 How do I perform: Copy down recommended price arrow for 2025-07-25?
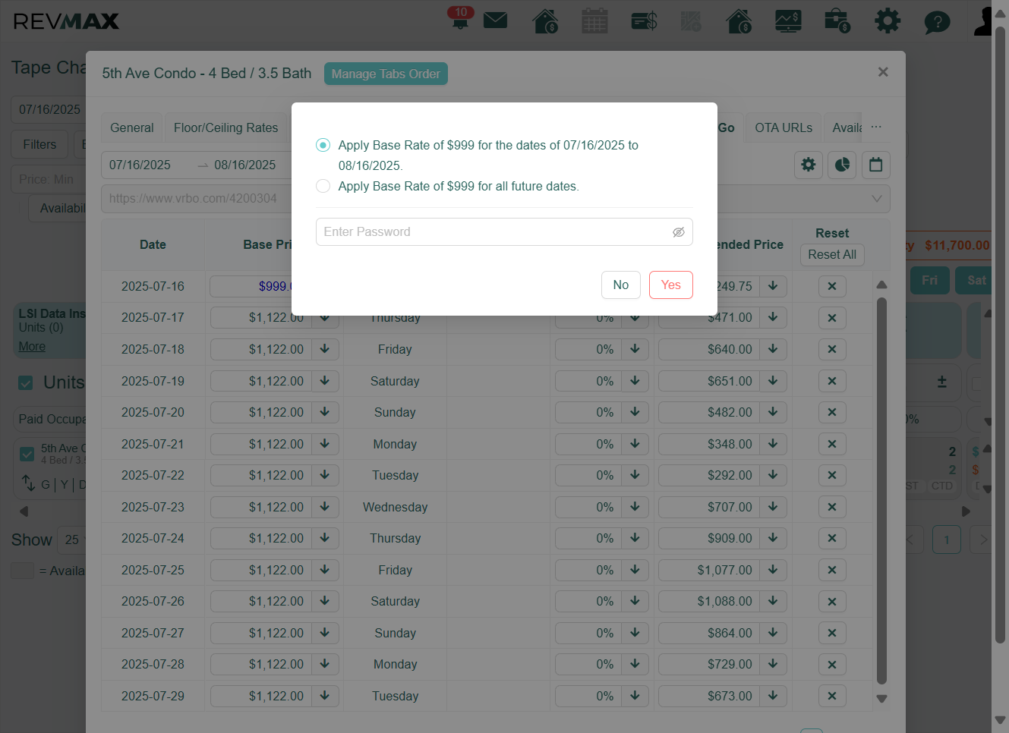coord(773,570)
